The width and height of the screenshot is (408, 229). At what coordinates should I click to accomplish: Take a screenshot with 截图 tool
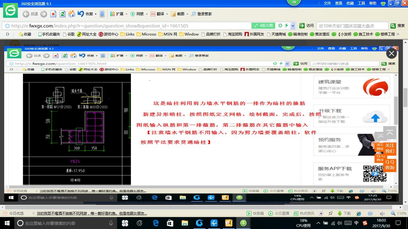click(x=178, y=14)
